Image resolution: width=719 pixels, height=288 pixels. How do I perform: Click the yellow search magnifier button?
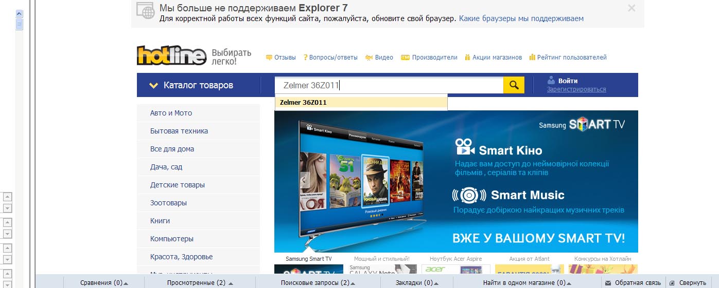(x=514, y=85)
